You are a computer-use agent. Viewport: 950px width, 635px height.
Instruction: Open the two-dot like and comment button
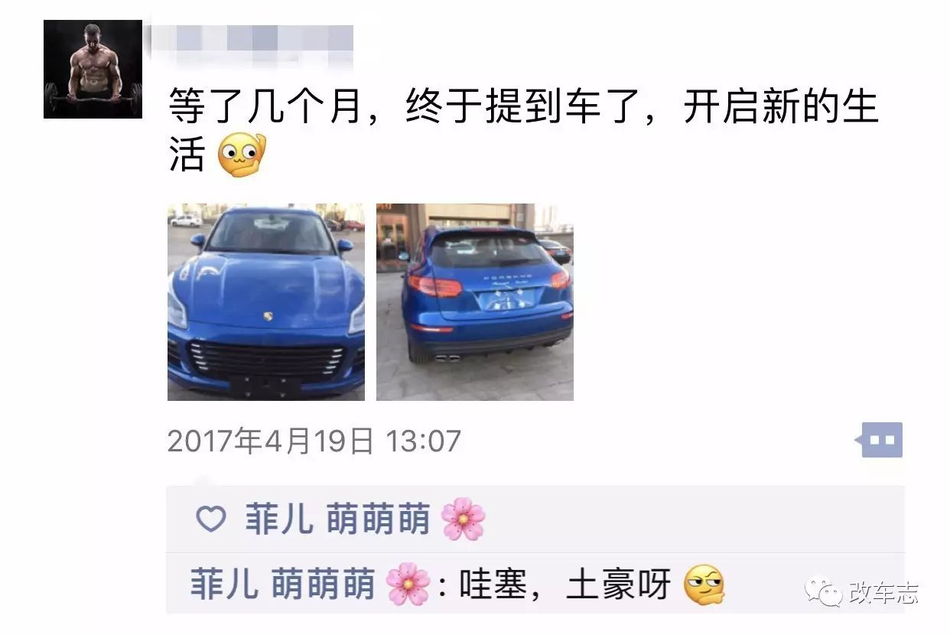point(880,440)
